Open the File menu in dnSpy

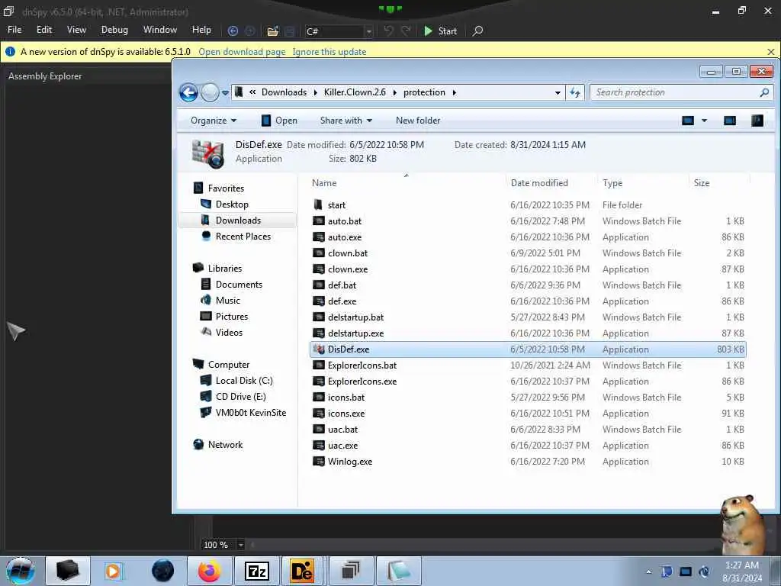14,30
